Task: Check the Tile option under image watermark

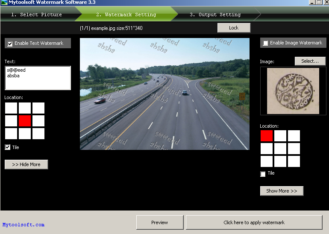Action: tap(263, 174)
